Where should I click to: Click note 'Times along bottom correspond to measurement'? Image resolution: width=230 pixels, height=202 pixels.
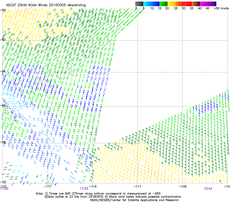coord(111,194)
